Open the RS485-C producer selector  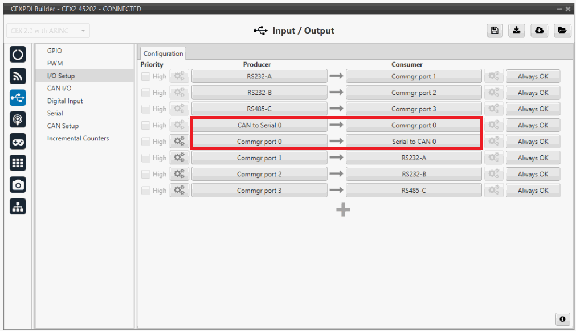pyautogui.click(x=259, y=109)
